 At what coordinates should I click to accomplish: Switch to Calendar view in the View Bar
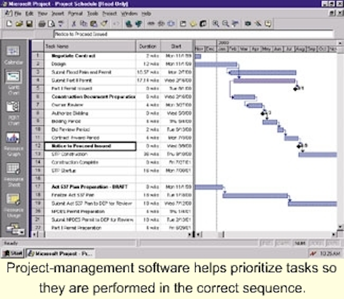click(13, 55)
